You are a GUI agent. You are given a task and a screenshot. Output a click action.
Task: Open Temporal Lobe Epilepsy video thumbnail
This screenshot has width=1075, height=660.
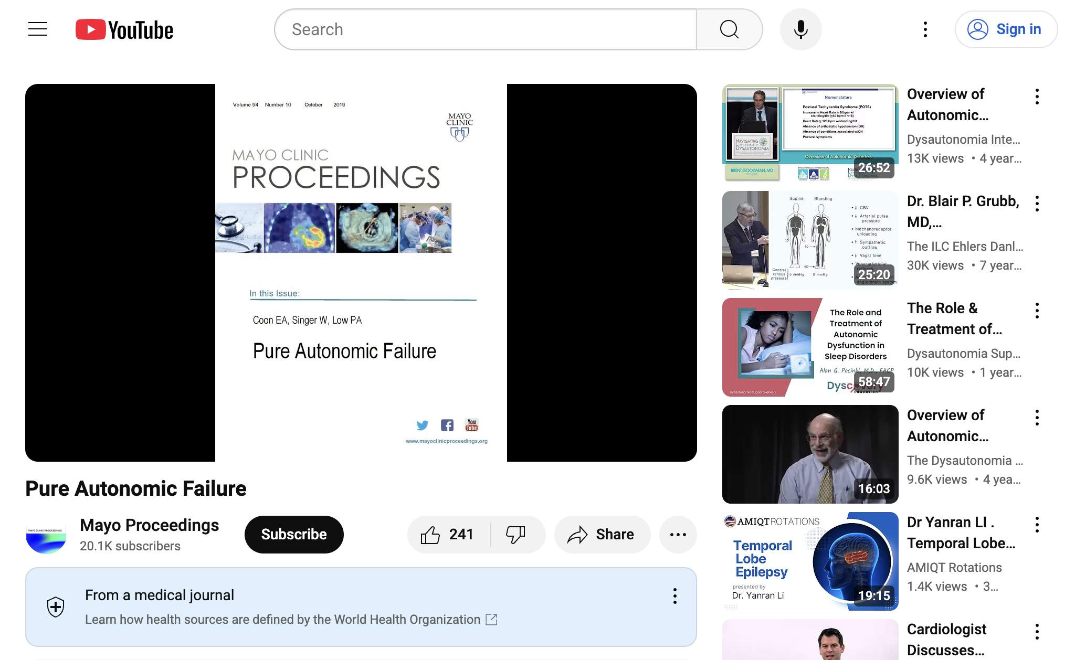[810, 561]
